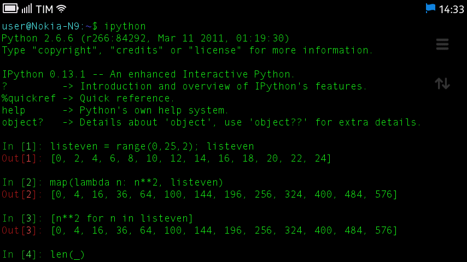The width and height of the screenshot is (467, 262).
Task: Click the 'ipython' shell command text
Action: tap(125, 26)
